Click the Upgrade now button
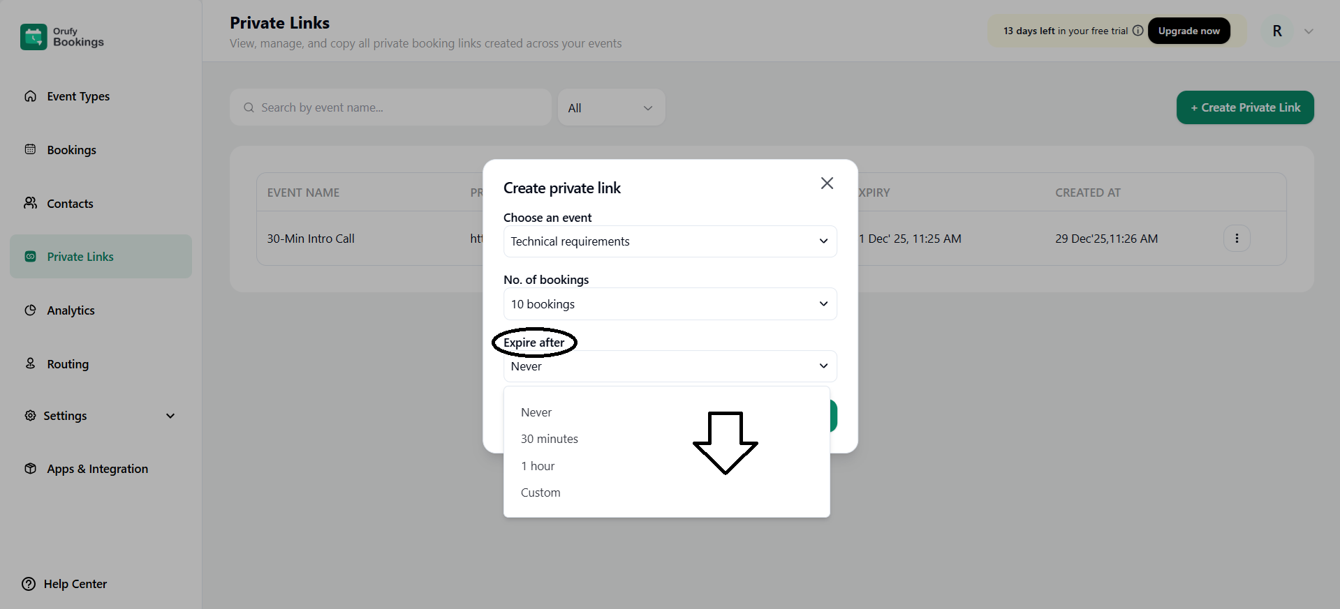Image resolution: width=1340 pixels, height=609 pixels. coord(1188,30)
